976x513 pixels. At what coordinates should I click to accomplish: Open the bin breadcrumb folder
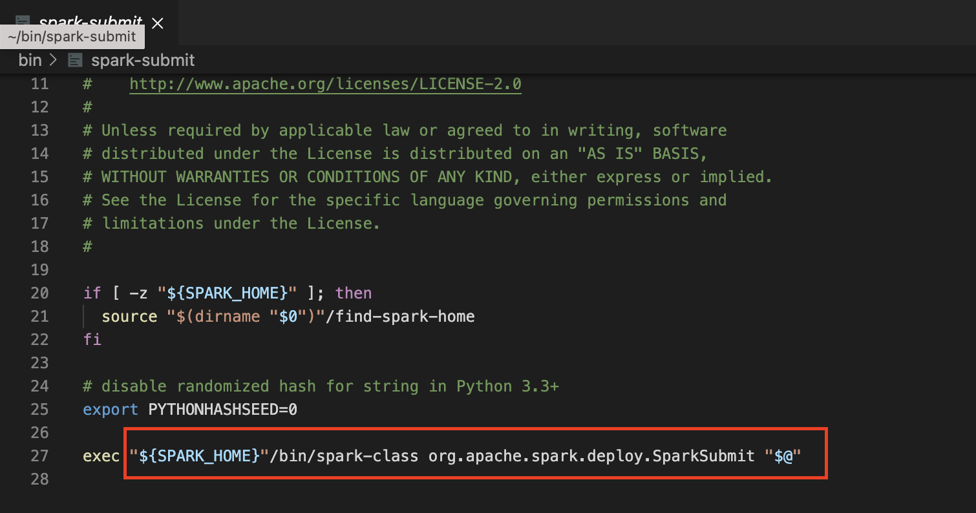pyautogui.click(x=30, y=60)
